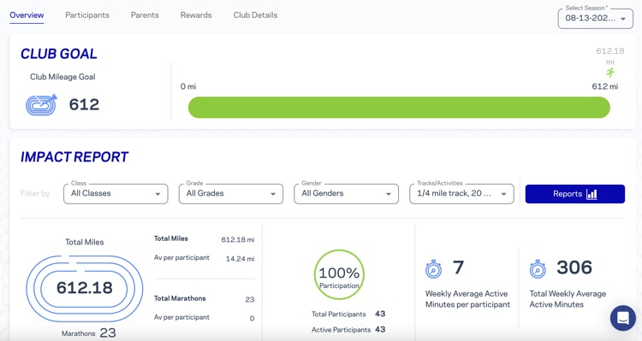
Task: Open the Gender filter dropdown
Action: (347, 194)
